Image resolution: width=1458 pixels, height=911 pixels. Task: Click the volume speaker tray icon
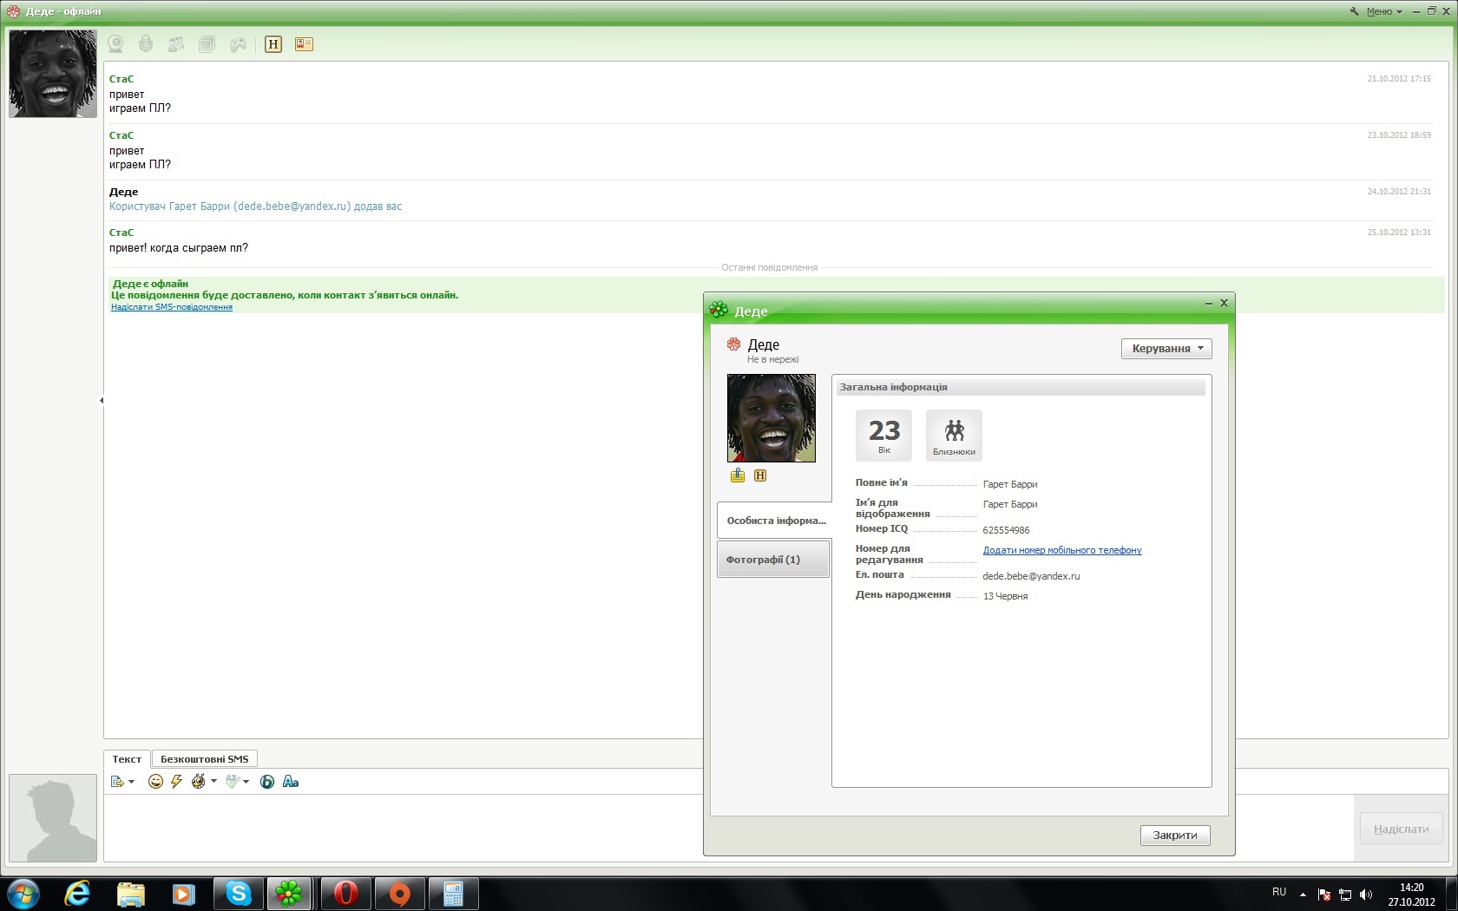click(x=1366, y=895)
